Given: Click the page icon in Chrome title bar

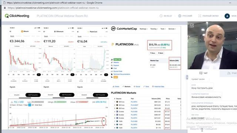Looking at the screenshot, I should click(4, 3).
